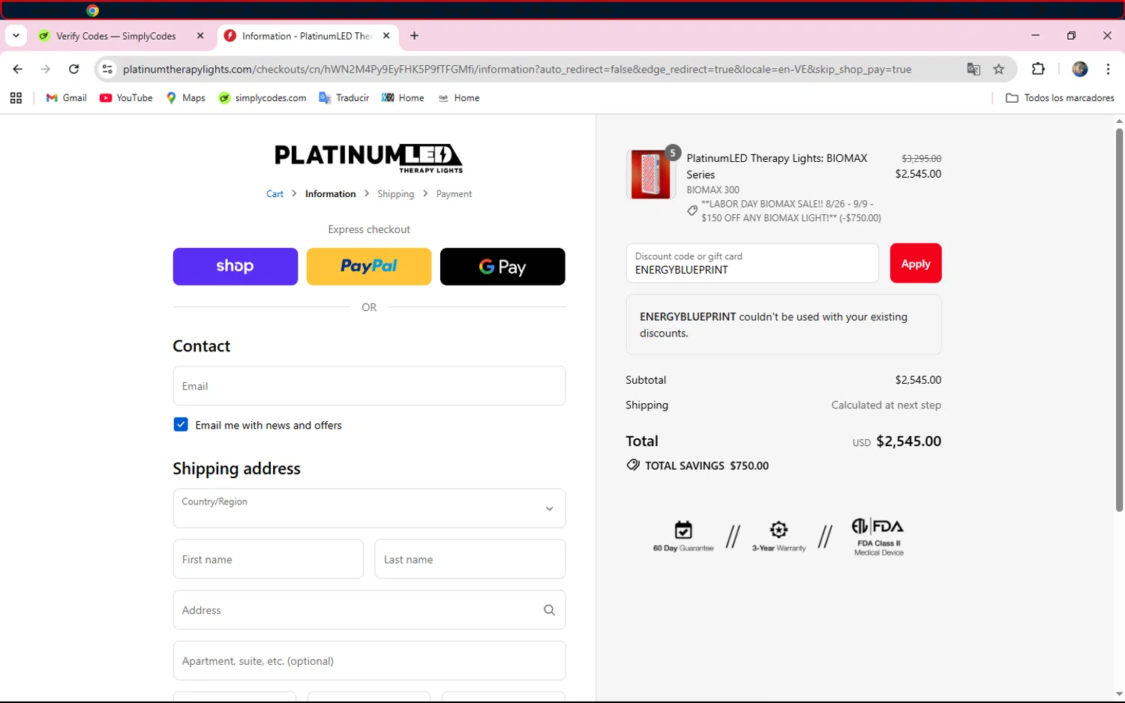Click the Information breadcrumb step
1125x703 pixels.
click(330, 193)
